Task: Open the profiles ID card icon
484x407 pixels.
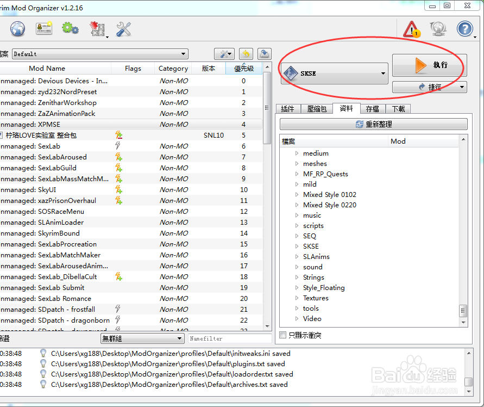Action: point(44,28)
